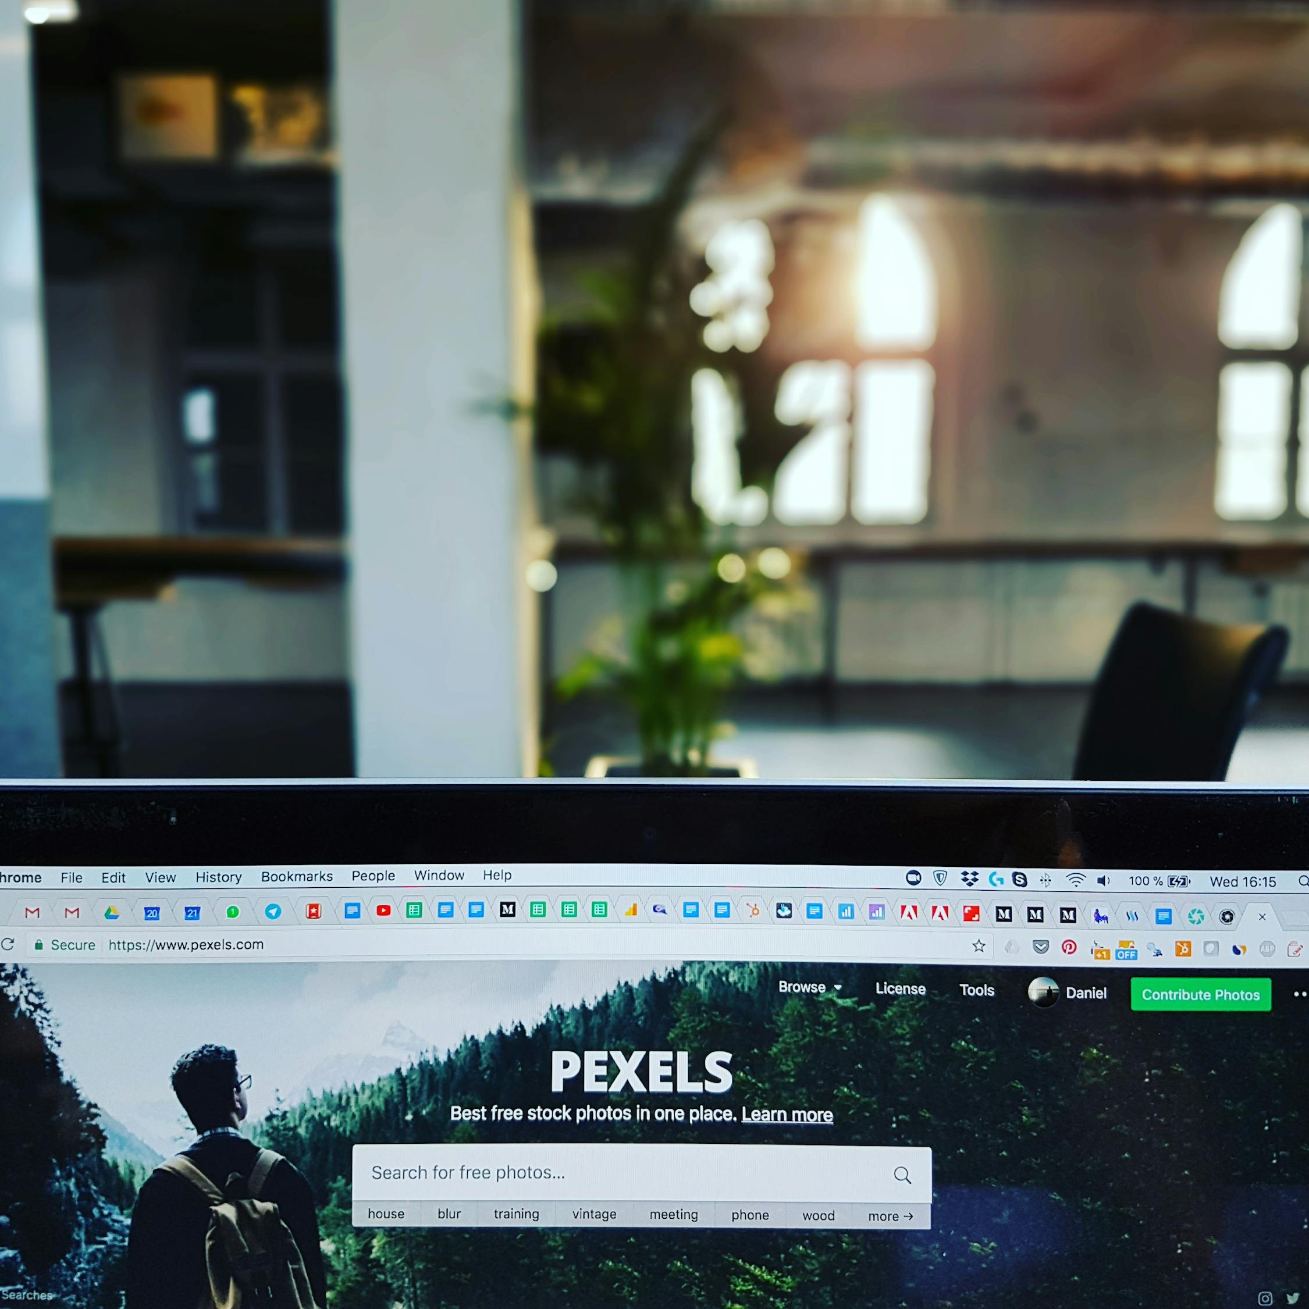Click the more options ellipsis button

(x=1297, y=995)
